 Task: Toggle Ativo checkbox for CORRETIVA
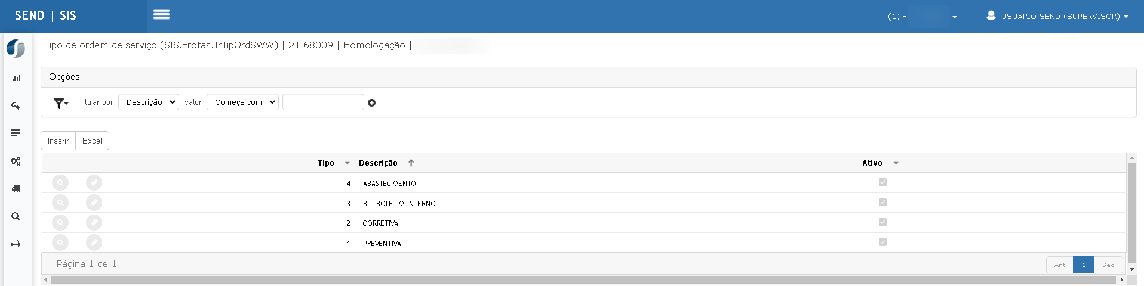point(882,222)
